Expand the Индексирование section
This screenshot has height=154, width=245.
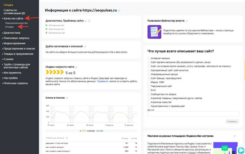(14, 43)
